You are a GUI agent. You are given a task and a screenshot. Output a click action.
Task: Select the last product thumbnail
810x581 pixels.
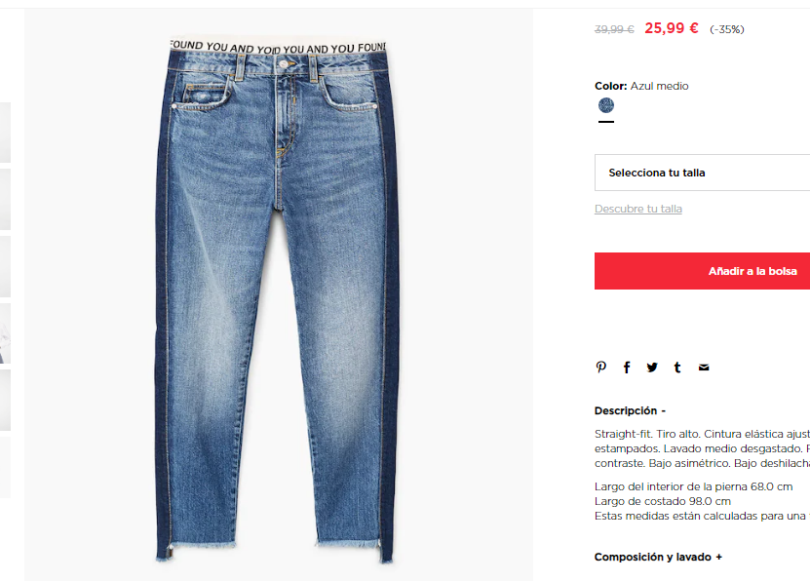pos(5,467)
